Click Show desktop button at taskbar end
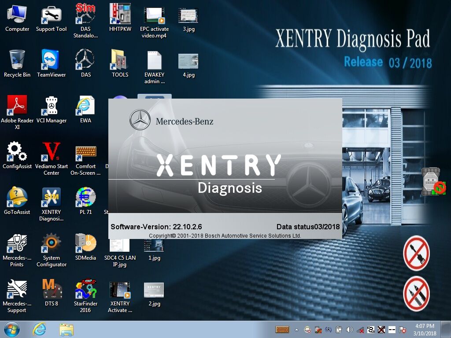This screenshot has height=338, width=451. [x=446, y=329]
